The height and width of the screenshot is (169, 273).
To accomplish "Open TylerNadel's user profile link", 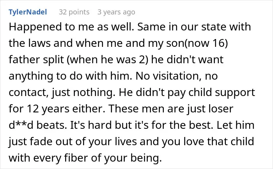I will [28, 12].
